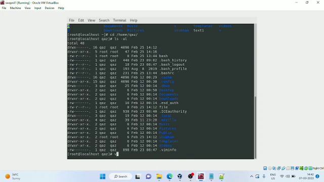Click the "total 40" output line
The width and height of the screenshot is (324, 182).
point(76,43)
